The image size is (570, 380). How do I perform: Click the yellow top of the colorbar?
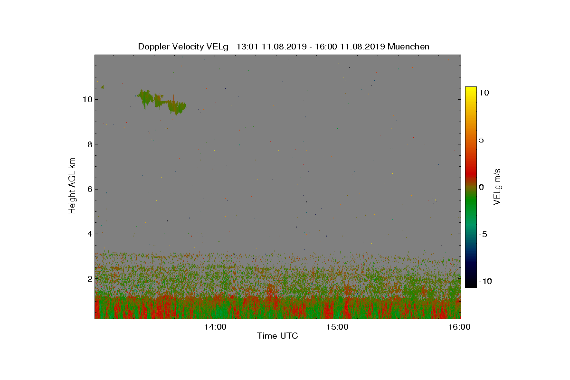(471, 91)
